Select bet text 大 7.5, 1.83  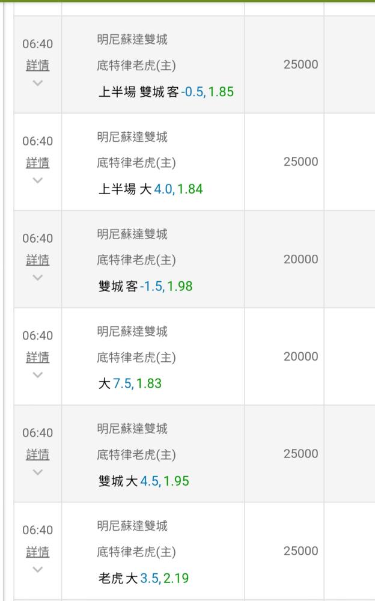130,383
